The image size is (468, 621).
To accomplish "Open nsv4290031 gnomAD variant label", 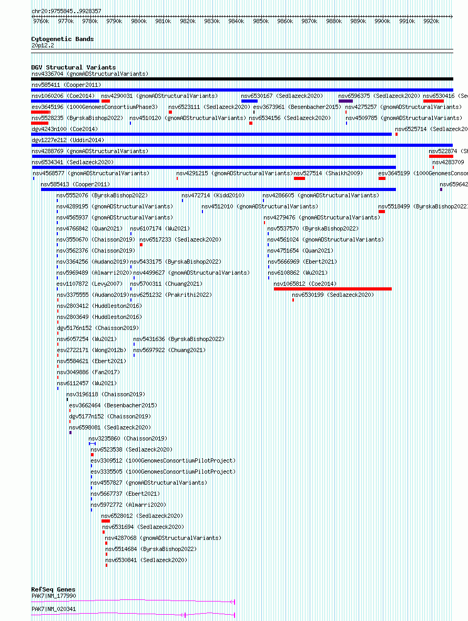I will click(x=159, y=96).
